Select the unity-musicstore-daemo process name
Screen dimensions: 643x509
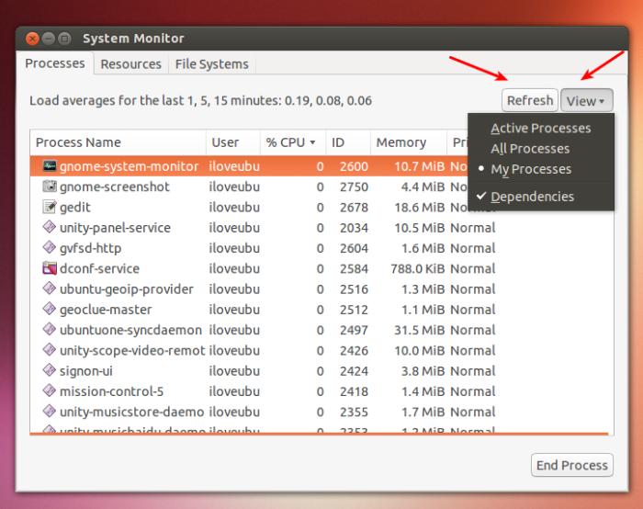(x=131, y=412)
